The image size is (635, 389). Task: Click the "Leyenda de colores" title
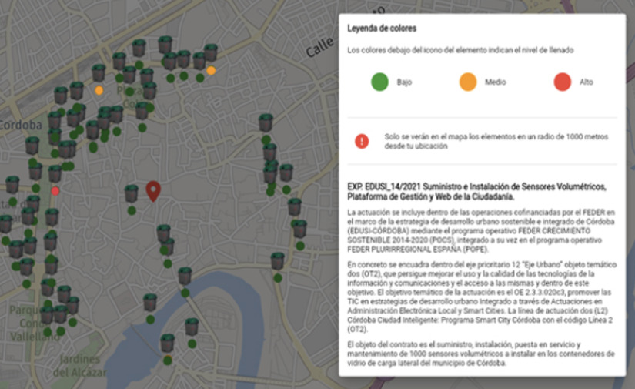click(x=382, y=29)
